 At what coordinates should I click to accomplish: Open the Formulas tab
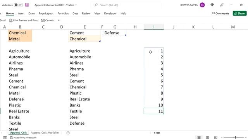63,14
